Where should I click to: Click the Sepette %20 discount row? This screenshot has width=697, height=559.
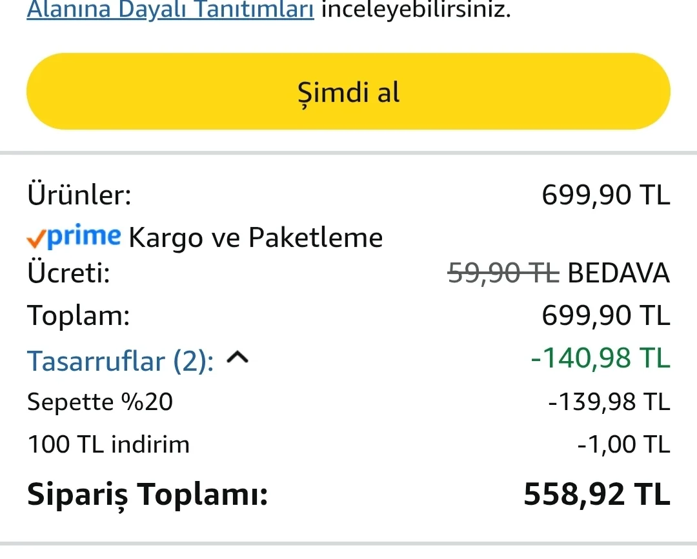pyautogui.click(x=100, y=402)
